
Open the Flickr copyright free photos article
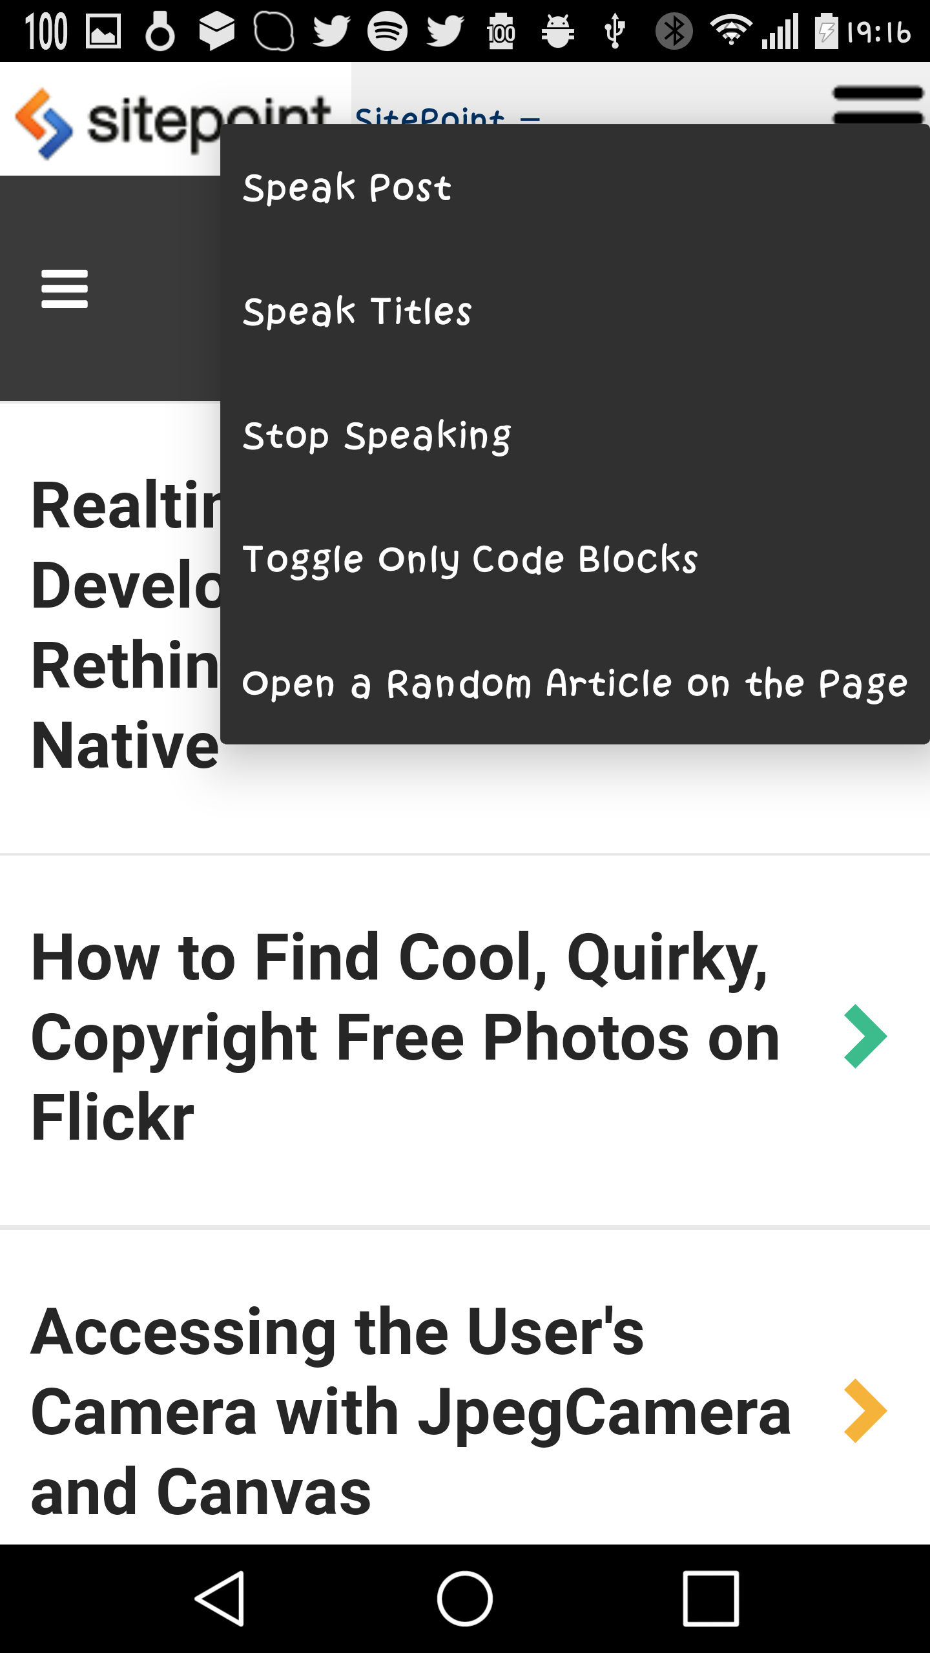coord(406,1037)
